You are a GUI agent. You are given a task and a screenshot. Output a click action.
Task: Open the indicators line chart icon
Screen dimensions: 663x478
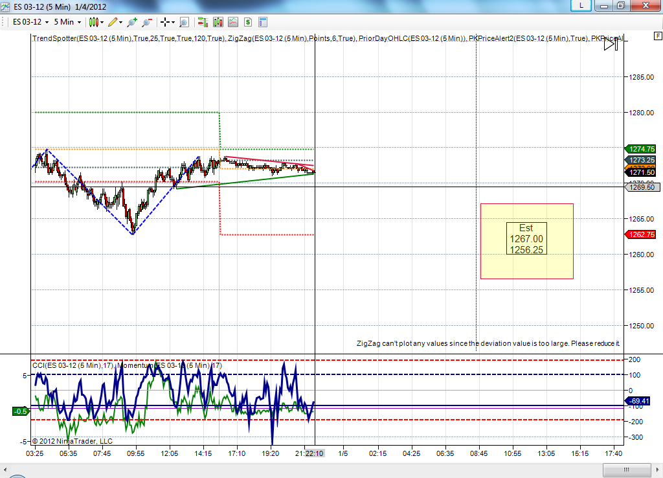(233, 22)
